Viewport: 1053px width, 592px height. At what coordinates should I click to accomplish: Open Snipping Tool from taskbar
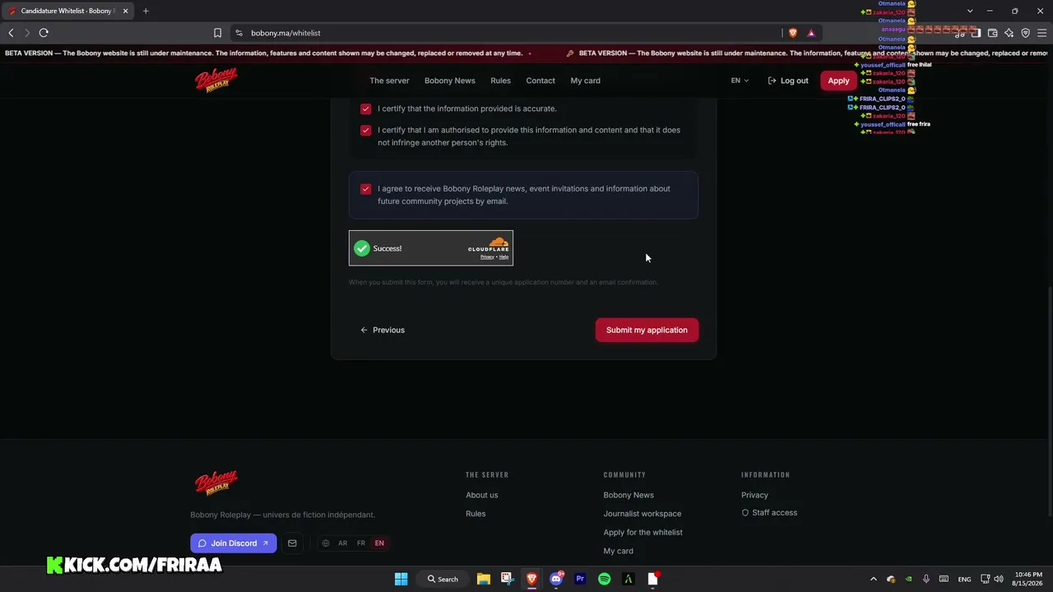(x=508, y=579)
